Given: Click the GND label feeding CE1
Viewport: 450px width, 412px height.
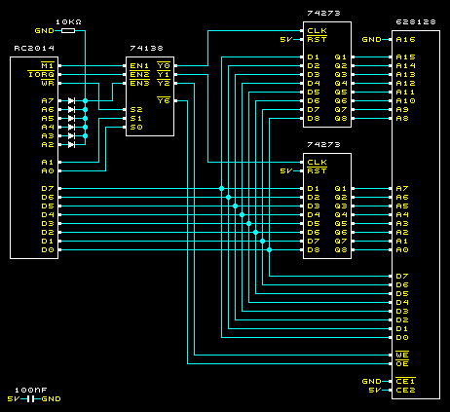Looking at the screenshot, I should pos(372,382).
